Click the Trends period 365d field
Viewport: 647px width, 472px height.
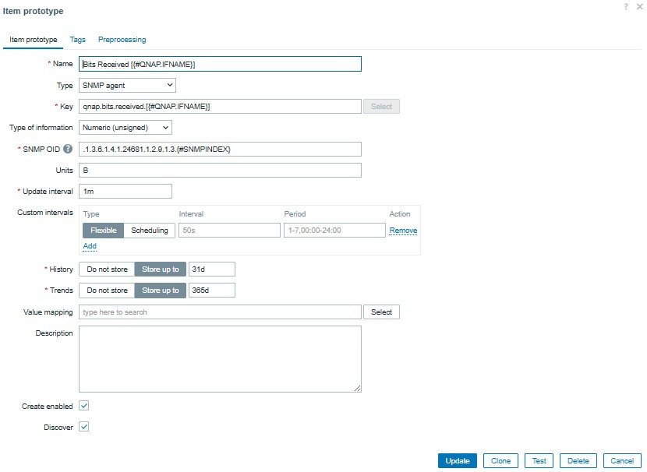tap(212, 291)
